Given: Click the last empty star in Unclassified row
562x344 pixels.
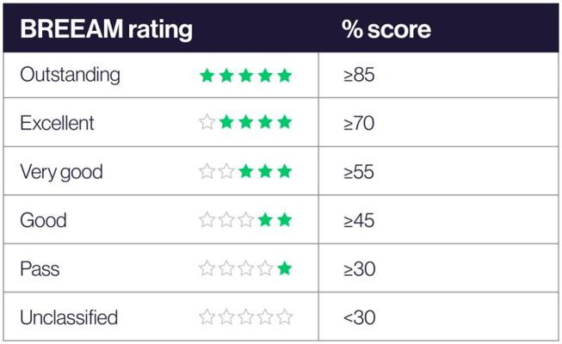Looking at the screenshot, I should (x=285, y=317).
